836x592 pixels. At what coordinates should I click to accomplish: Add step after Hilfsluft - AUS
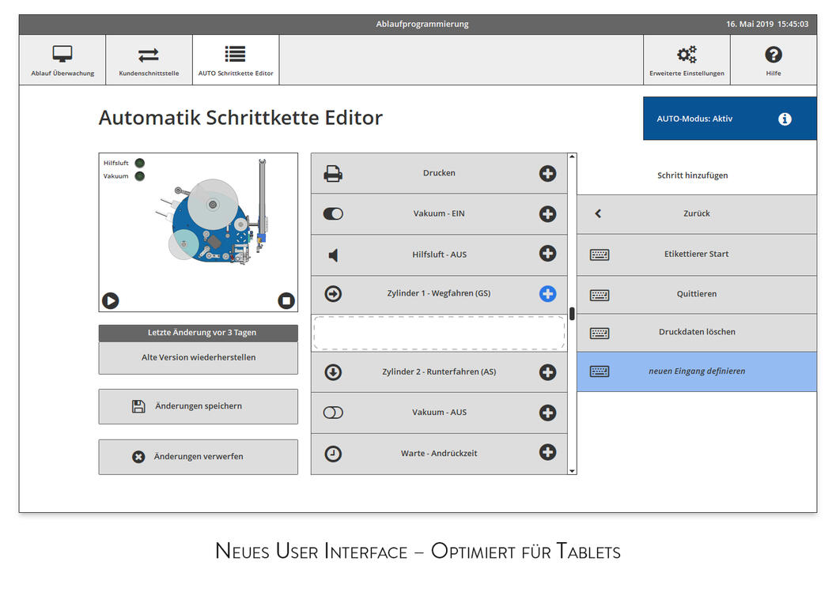[x=547, y=253]
